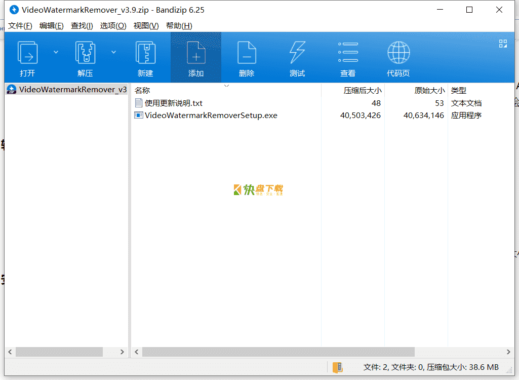The width and height of the screenshot is (519, 380).
Task: Click the archive icon in status bar
Action: click(x=338, y=367)
